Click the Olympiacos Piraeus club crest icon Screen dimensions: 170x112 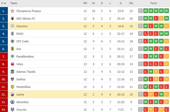point(12,11)
